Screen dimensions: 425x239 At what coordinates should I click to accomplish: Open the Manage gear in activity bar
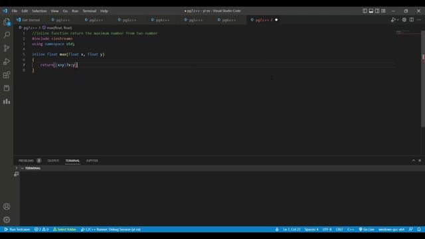click(x=7, y=220)
